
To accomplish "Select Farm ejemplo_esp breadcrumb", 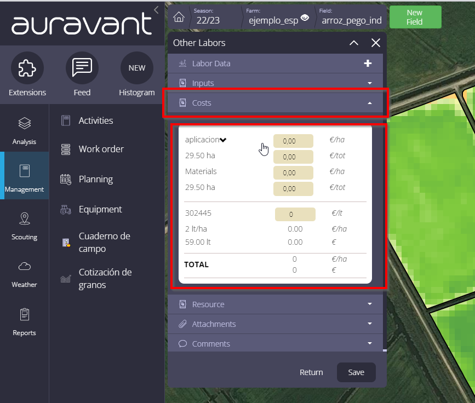I will click(273, 16).
